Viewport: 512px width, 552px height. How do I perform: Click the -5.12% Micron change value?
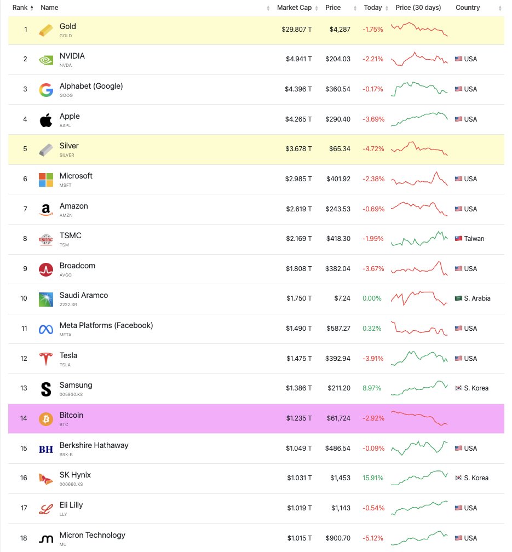click(373, 538)
